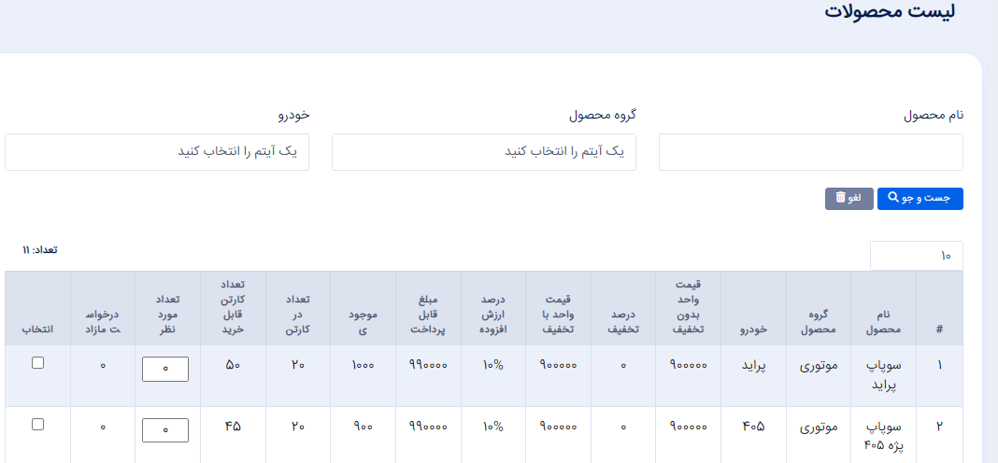Screen dimensions: 998x463
Task: Open the گروه محصول dropdown filter
Action: point(484,152)
